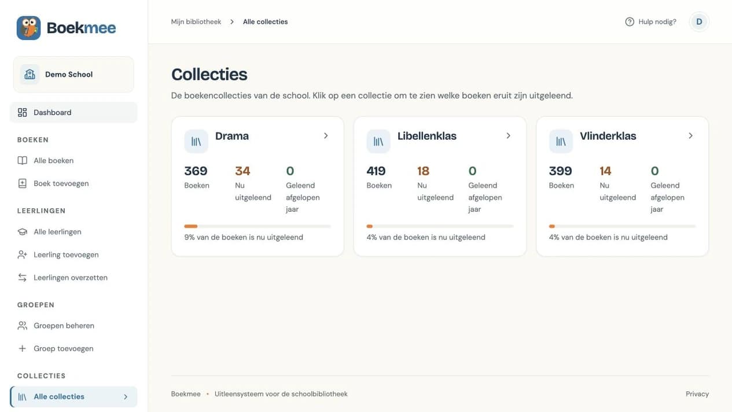Click the footer Uitleensysteem voor de schoolbibliotheek text
This screenshot has width=732, height=412.
click(281, 394)
